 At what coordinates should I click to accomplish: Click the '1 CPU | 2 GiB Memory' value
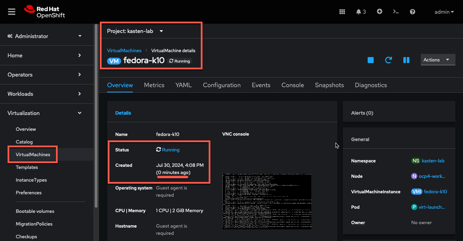(x=180, y=210)
